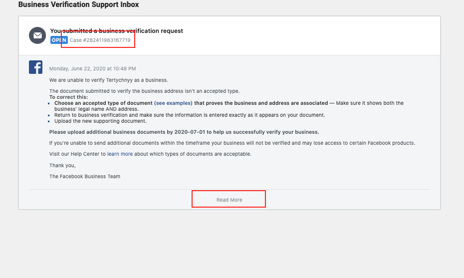
Task: Click the Read More button
Action: [229, 200]
